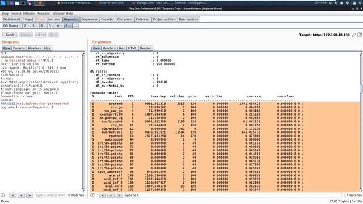
Task: Add new repeater tab with ellipsis button
Action: tap(75, 26)
